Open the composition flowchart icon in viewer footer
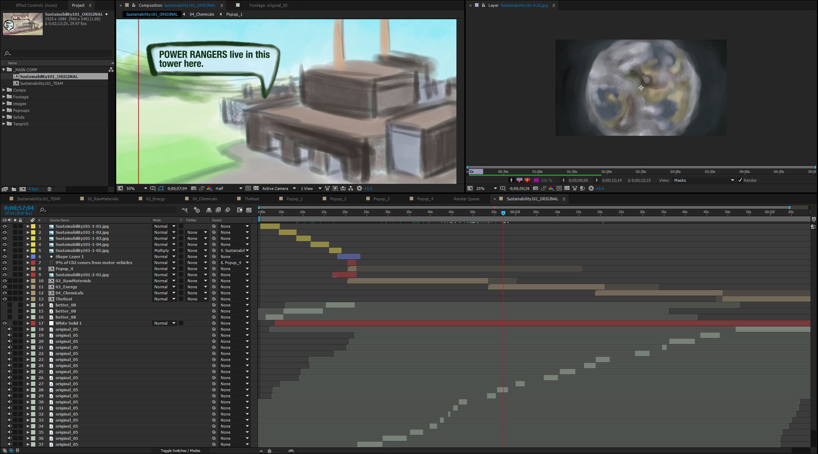This screenshot has height=454, width=818. click(x=351, y=189)
